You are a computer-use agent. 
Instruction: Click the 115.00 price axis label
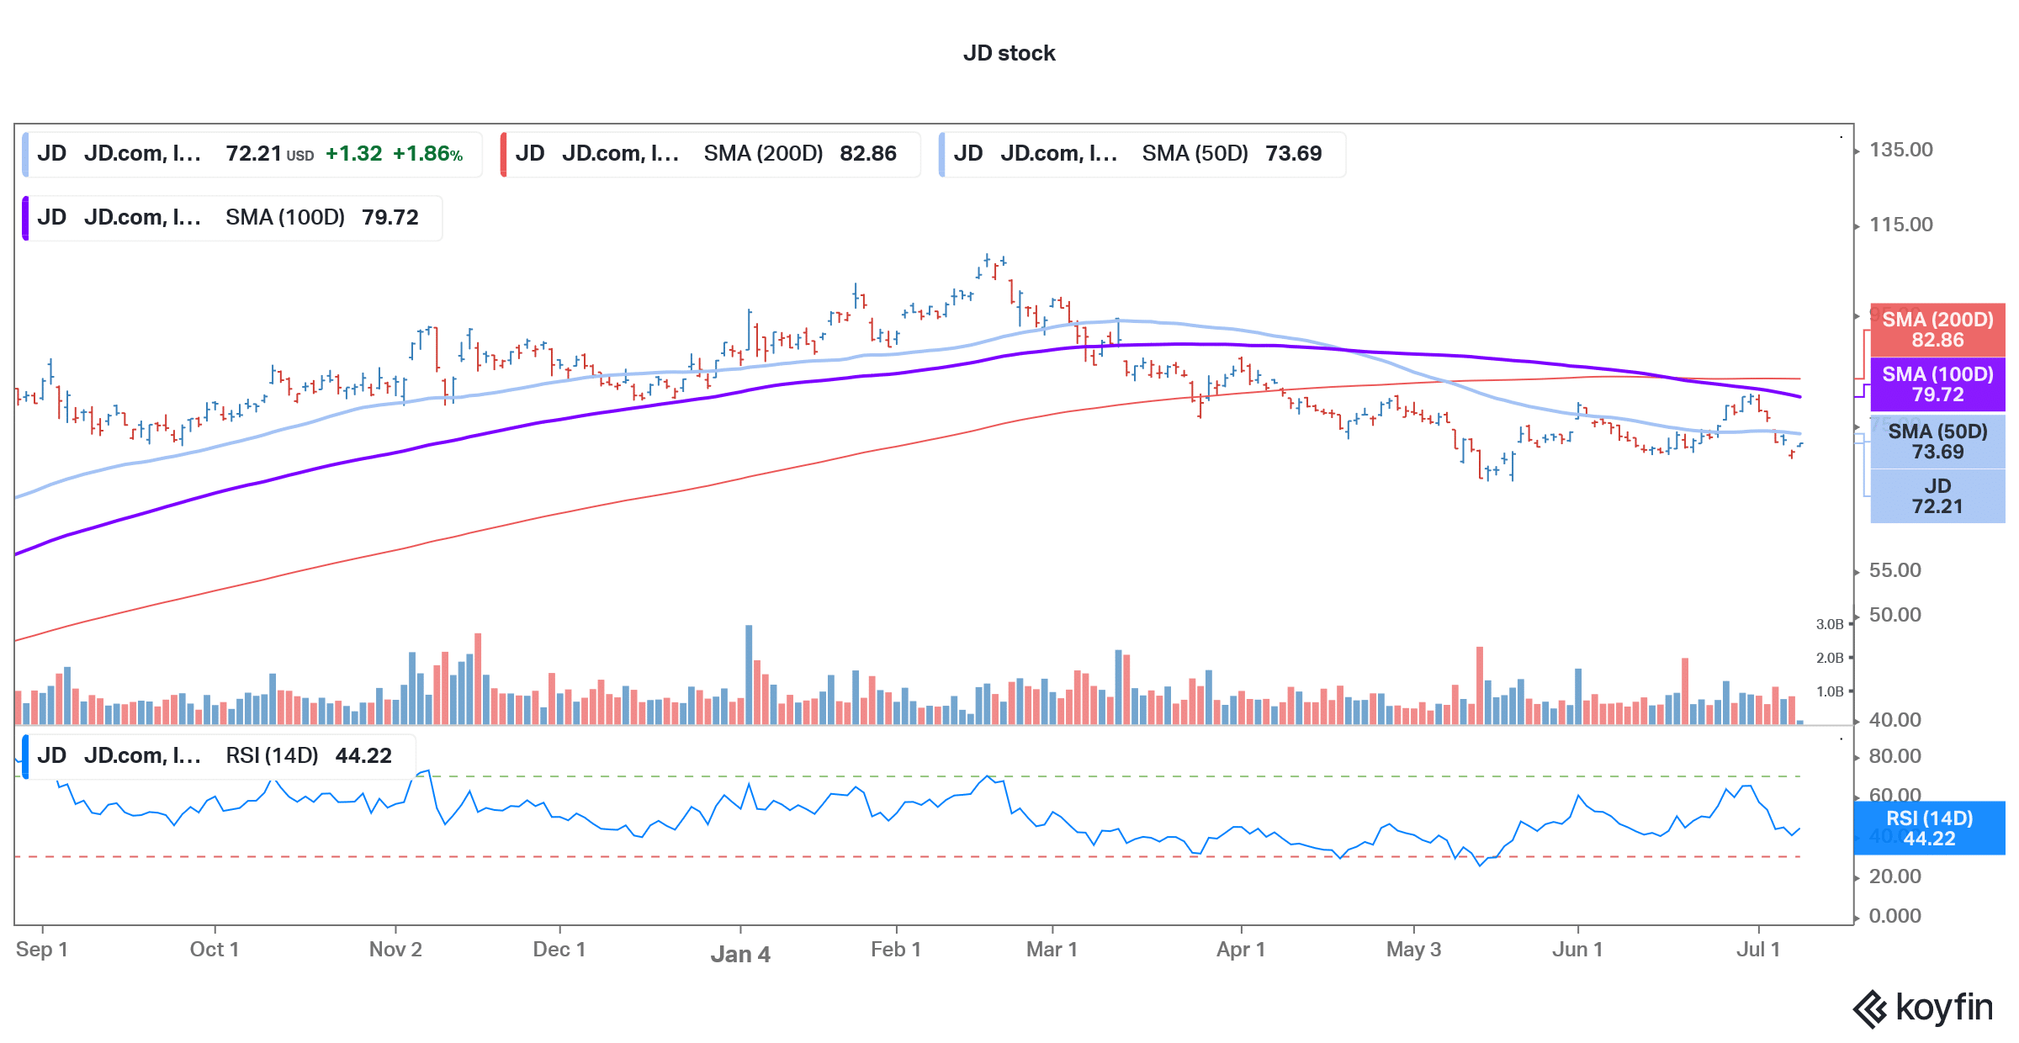1900,225
